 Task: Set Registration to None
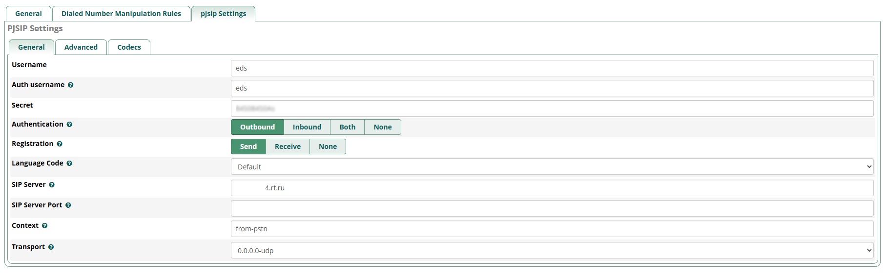(x=328, y=147)
